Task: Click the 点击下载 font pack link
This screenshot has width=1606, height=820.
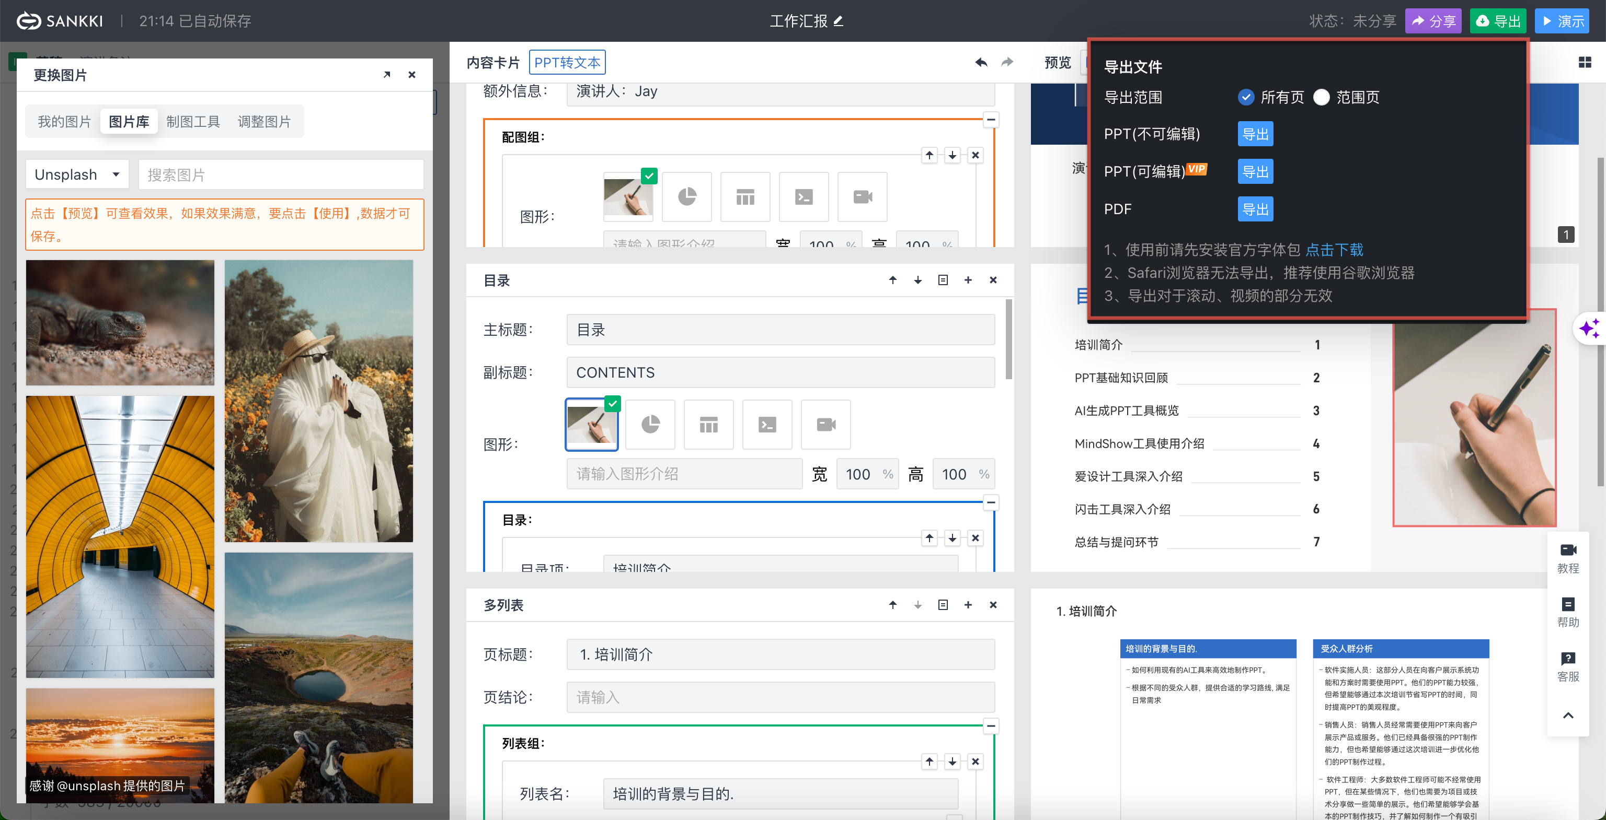Action: (1334, 250)
